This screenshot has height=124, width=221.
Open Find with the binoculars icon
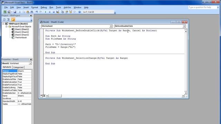click(32, 12)
